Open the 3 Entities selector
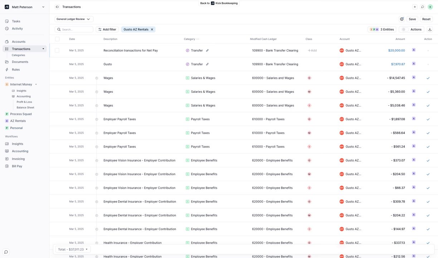This screenshot has width=438, height=258. pyautogui.click(x=382, y=29)
